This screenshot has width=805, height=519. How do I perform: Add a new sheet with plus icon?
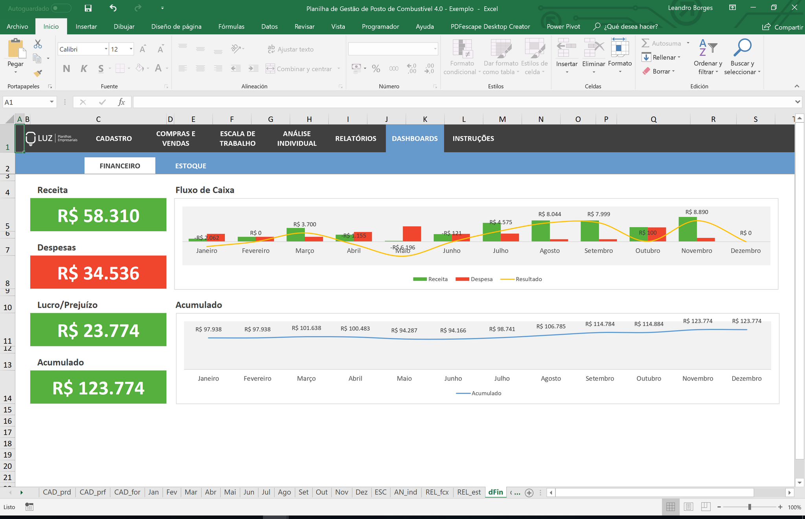[529, 493]
